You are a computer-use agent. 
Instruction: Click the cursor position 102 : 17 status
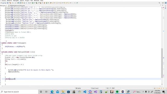[x=110, y=88]
